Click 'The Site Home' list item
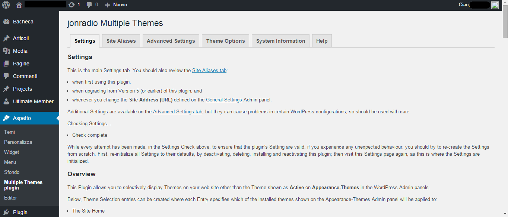Viewport: 508px width, 217px height. point(88,211)
